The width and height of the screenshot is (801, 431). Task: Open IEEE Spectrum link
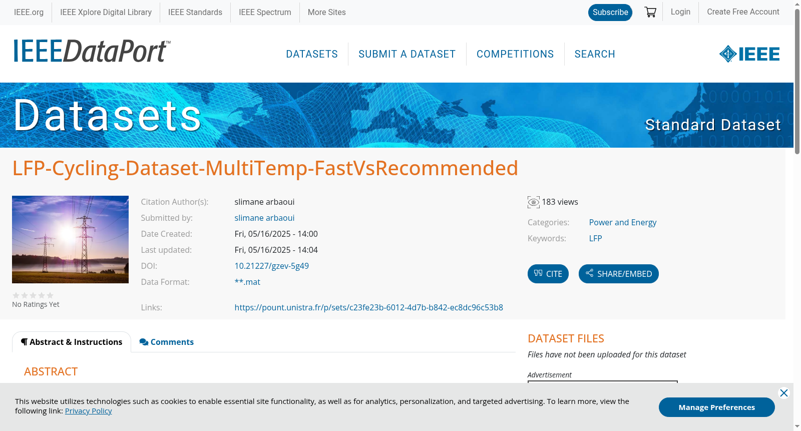click(x=265, y=12)
